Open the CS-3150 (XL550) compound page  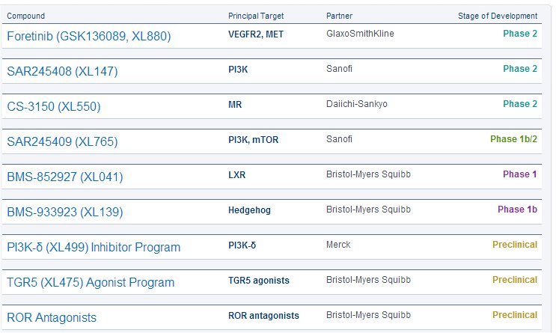pos(54,106)
